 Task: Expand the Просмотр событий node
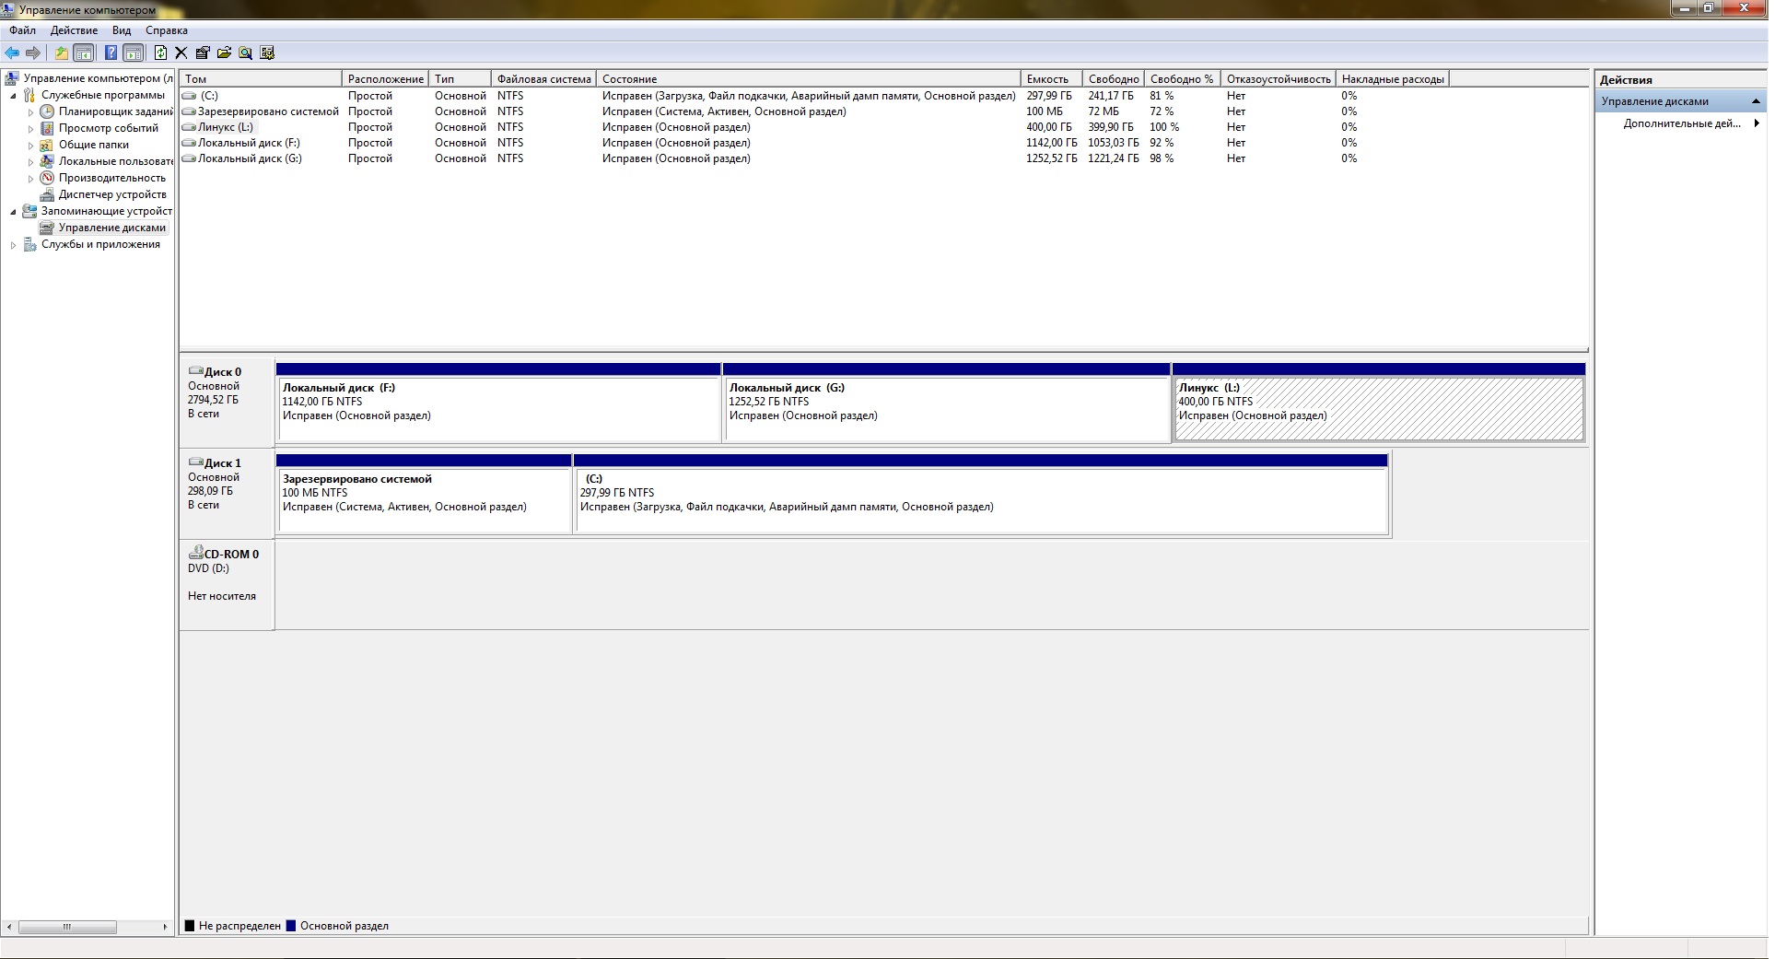tap(30, 129)
